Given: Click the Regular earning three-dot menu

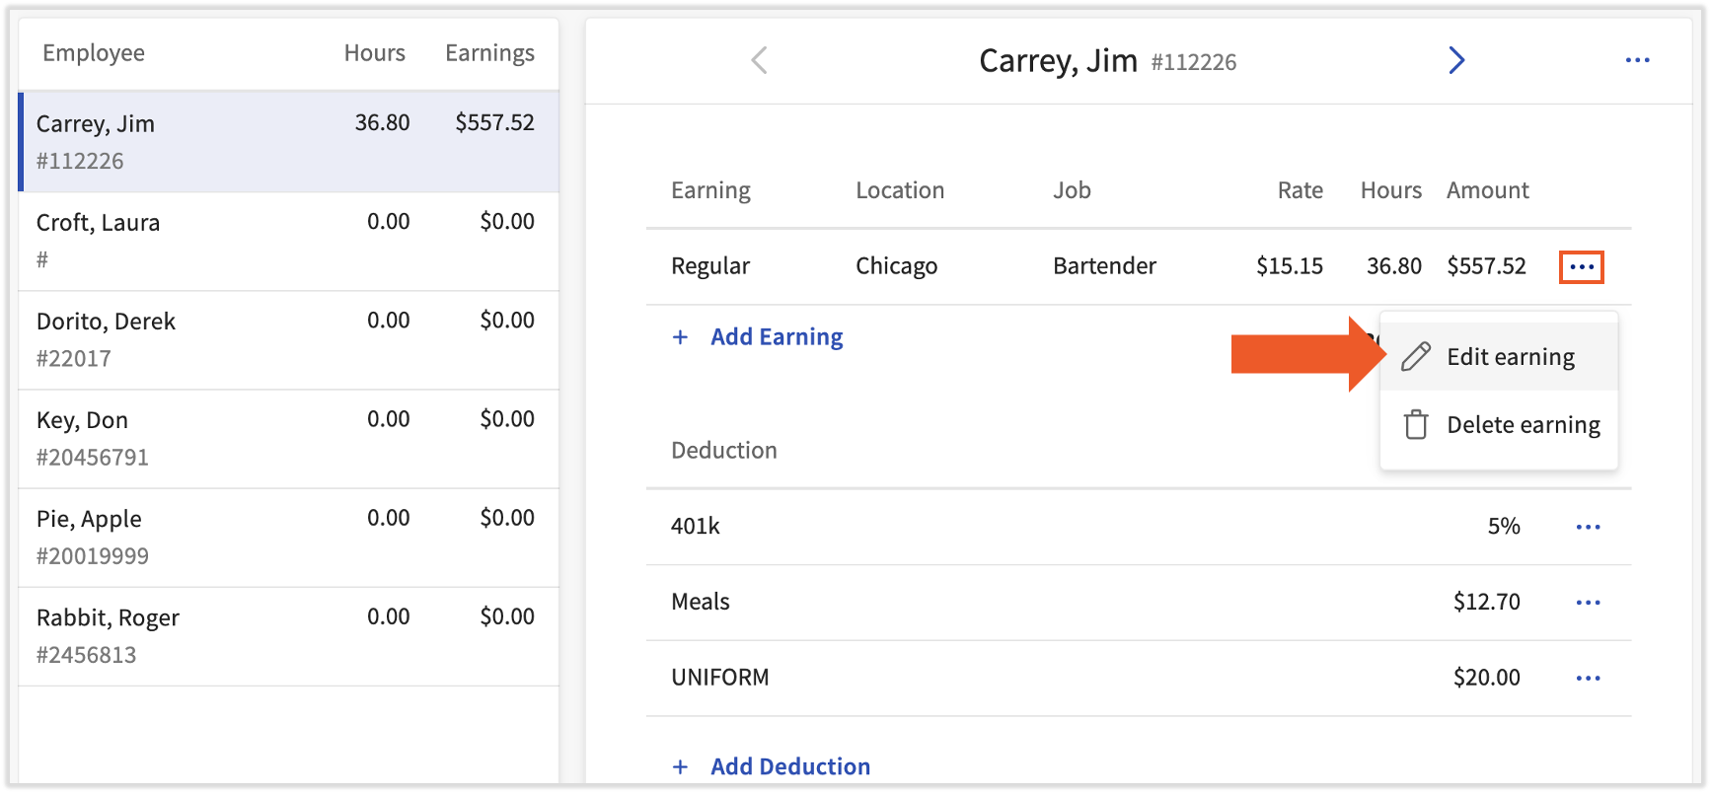Looking at the screenshot, I should [1581, 267].
